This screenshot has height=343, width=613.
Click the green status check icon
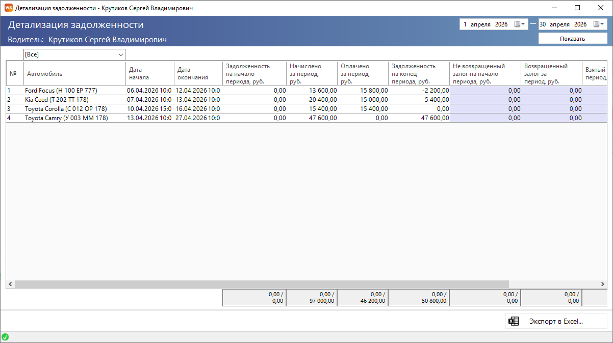5,337
